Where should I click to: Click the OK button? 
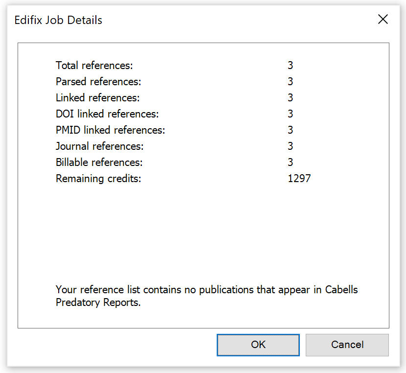point(258,345)
